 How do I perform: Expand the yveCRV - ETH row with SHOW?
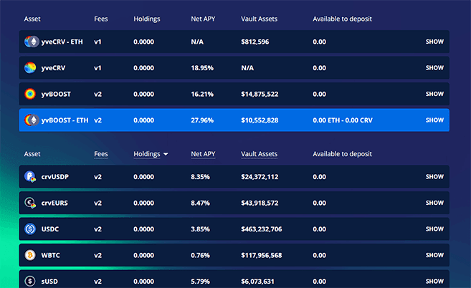[434, 42]
